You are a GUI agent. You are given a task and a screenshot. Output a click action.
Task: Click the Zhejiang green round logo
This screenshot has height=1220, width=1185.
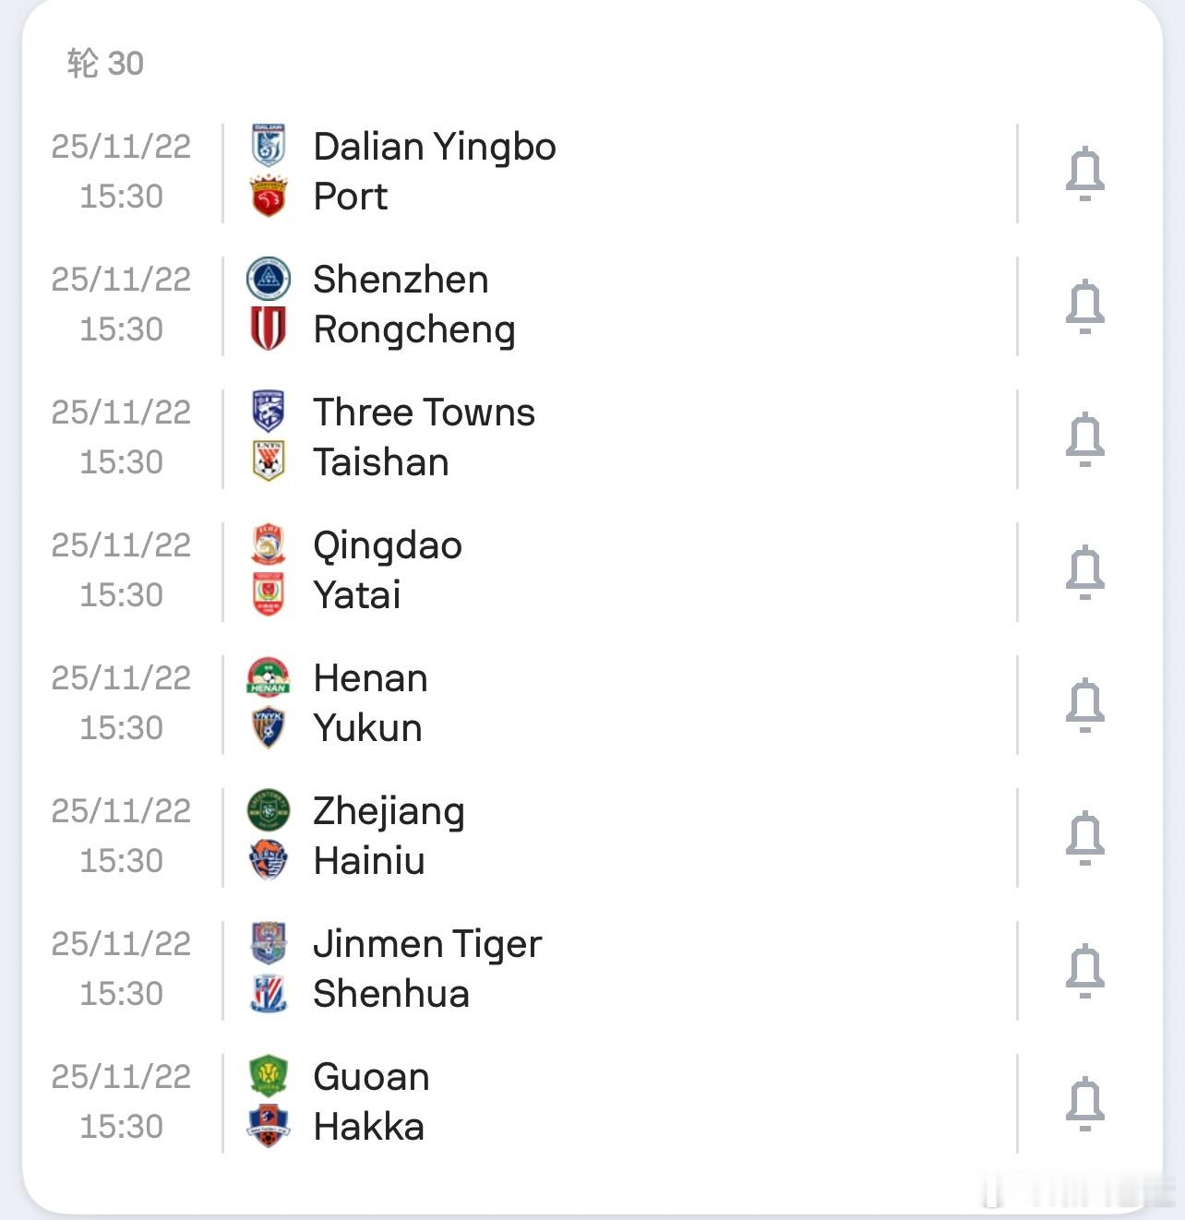[269, 810]
